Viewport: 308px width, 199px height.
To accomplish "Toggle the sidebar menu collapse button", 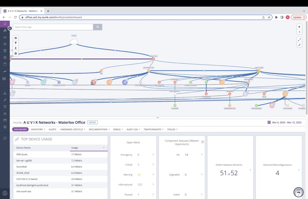I will click(x=10, y=28).
